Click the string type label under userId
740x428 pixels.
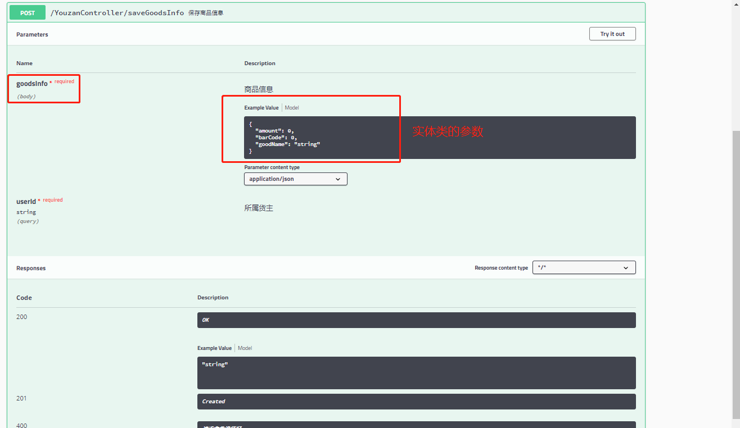point(26,212)
